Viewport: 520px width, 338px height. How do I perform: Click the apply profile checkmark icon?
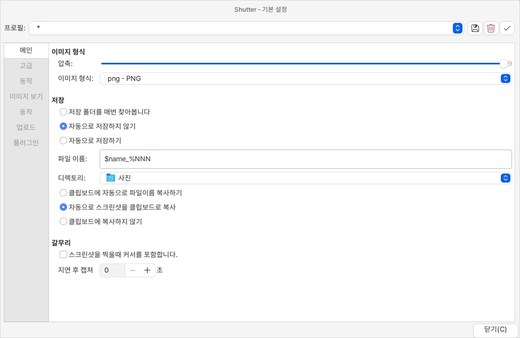pyautogui.click(x=507, y=28)
